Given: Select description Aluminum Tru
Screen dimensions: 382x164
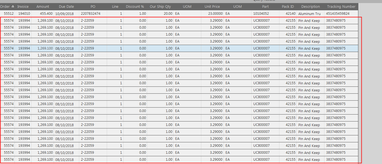Looking at the screenshot, I should (x=309, y=14).
